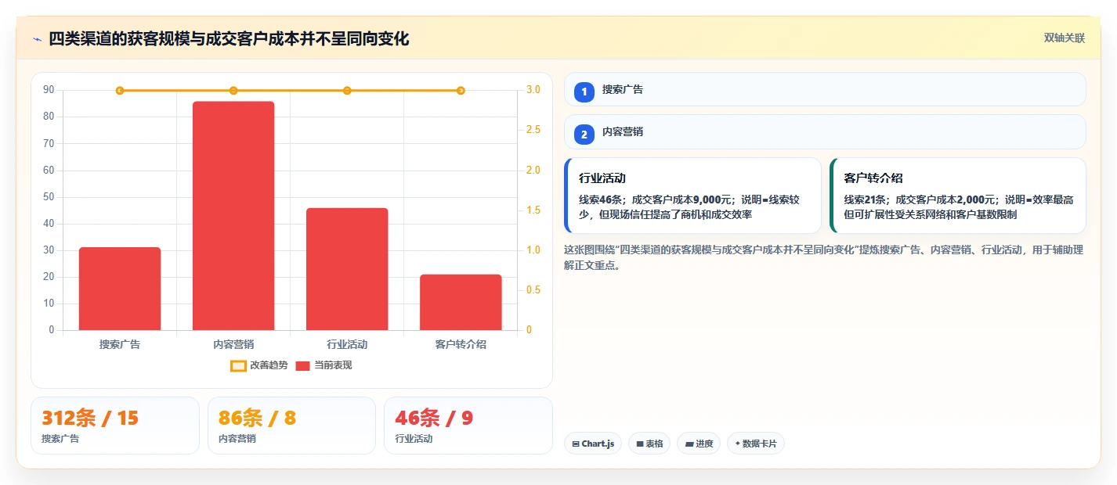Click the text 线索21条 in 客户转介绍 card
This screenshot has width=1117, height=485.
click(x=866, y=199)
